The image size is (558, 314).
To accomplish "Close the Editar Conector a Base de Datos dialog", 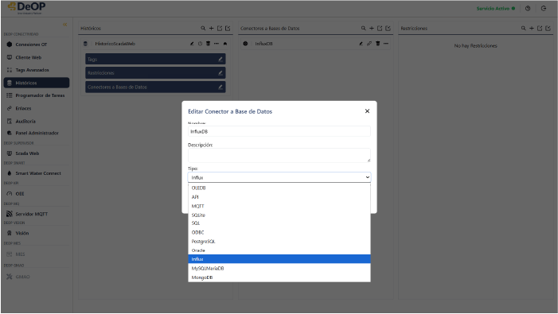I will pos(367,111).
